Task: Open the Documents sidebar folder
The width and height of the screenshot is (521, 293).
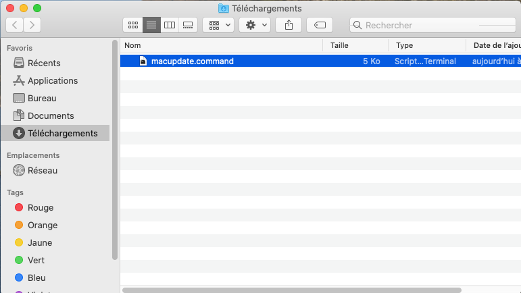Action: pyautogui.click(x=50, y=115)
